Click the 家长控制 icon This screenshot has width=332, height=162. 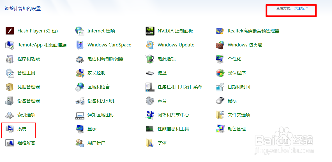pyautogui.click(x=80, y=73)
